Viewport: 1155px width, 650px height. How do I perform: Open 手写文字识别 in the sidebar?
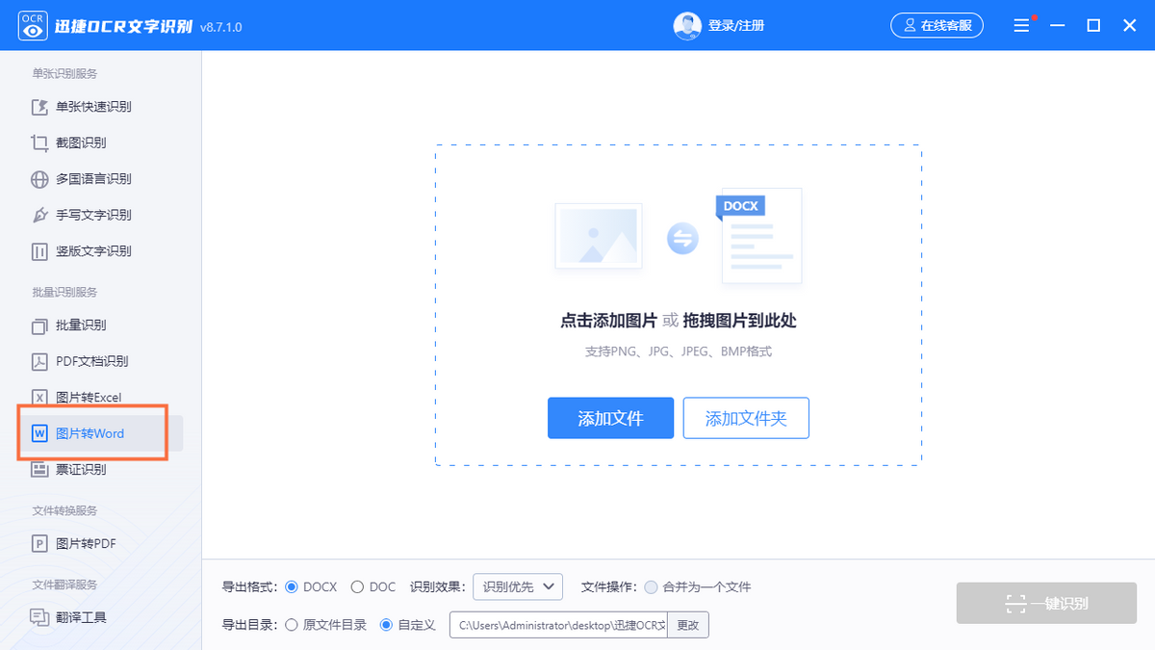click(x=93, y=215)
